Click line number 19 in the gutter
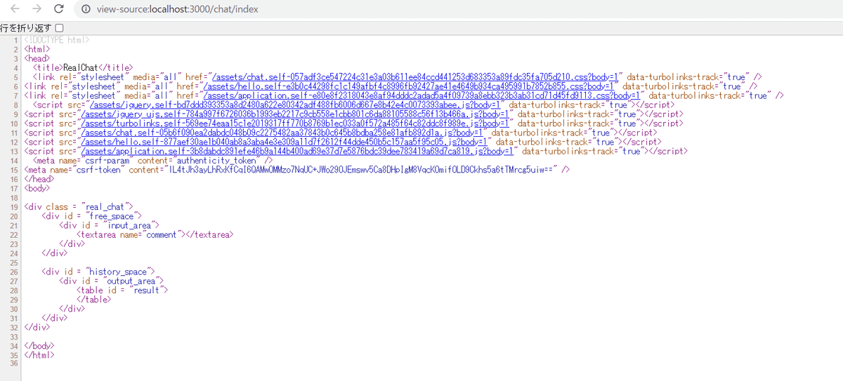Screen dimensions: 843x381 tap(13, 206)
